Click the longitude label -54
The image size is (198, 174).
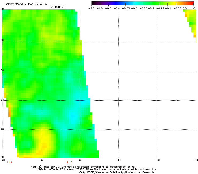coord(80,160)
